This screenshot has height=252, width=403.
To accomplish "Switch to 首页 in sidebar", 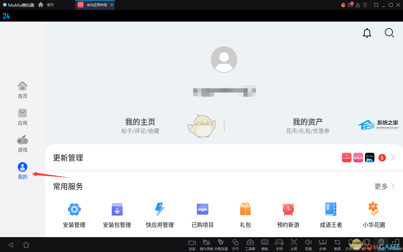I will (x=22, y=90).
